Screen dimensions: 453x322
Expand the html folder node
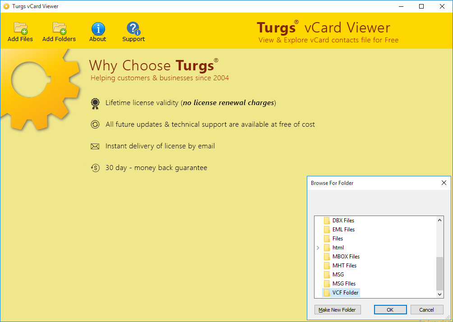[318, 248]
